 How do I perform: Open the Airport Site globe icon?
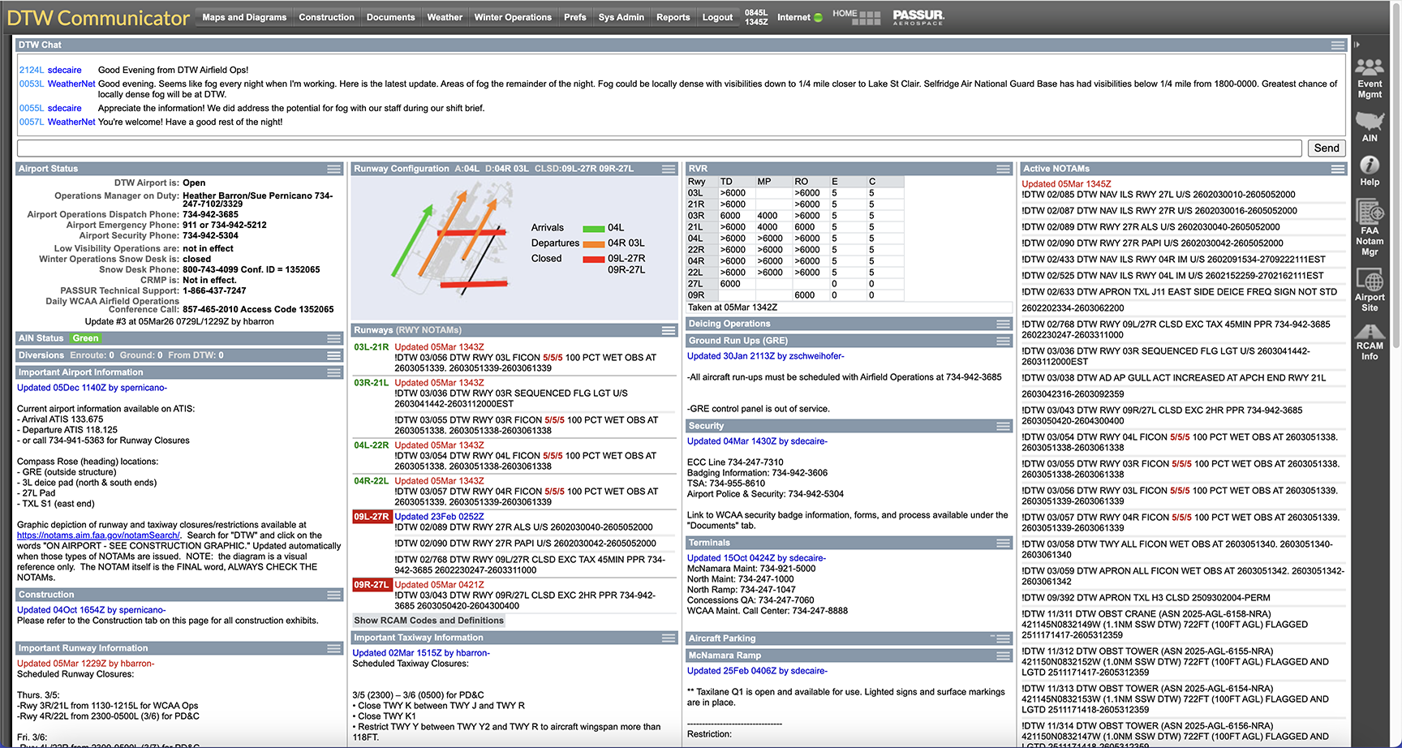pos(1370,281)
